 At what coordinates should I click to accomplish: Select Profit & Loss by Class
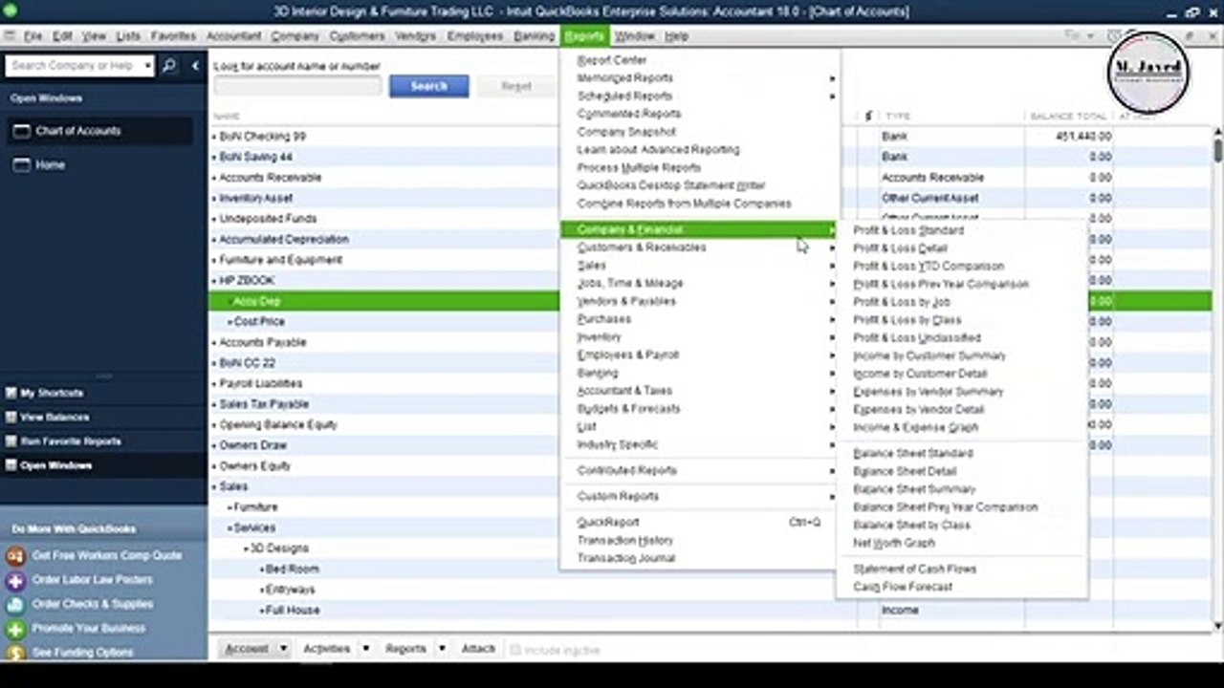tap(907, 320)
